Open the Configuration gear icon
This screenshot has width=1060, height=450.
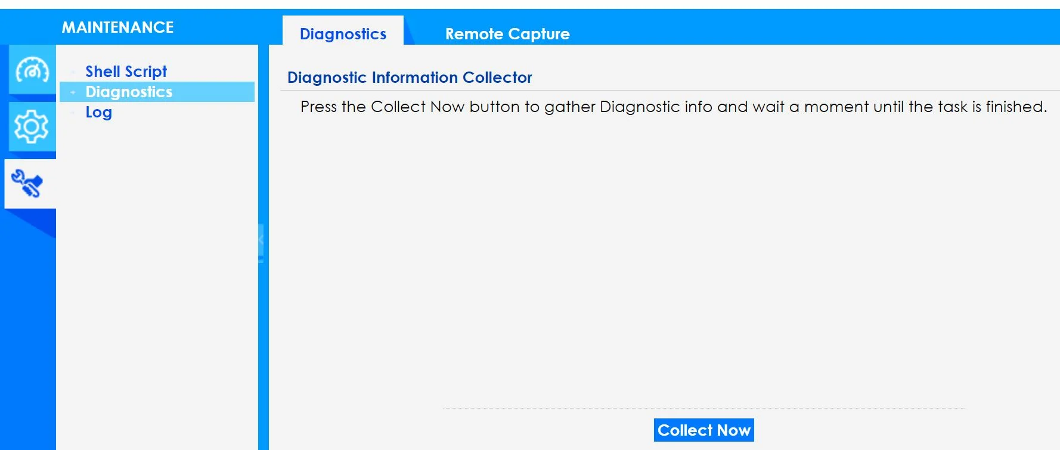(32, 126)
